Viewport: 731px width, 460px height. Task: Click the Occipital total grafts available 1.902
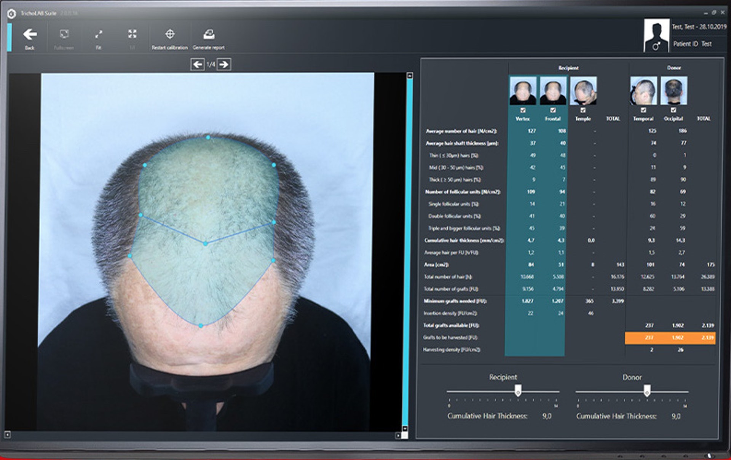coord(678,326)
